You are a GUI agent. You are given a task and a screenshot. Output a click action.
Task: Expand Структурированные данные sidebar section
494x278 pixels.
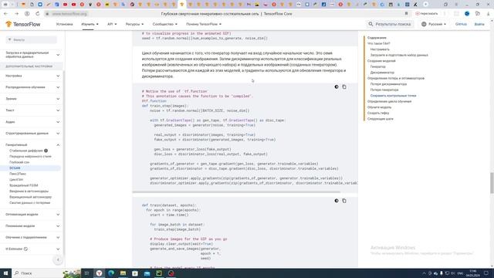32,134
